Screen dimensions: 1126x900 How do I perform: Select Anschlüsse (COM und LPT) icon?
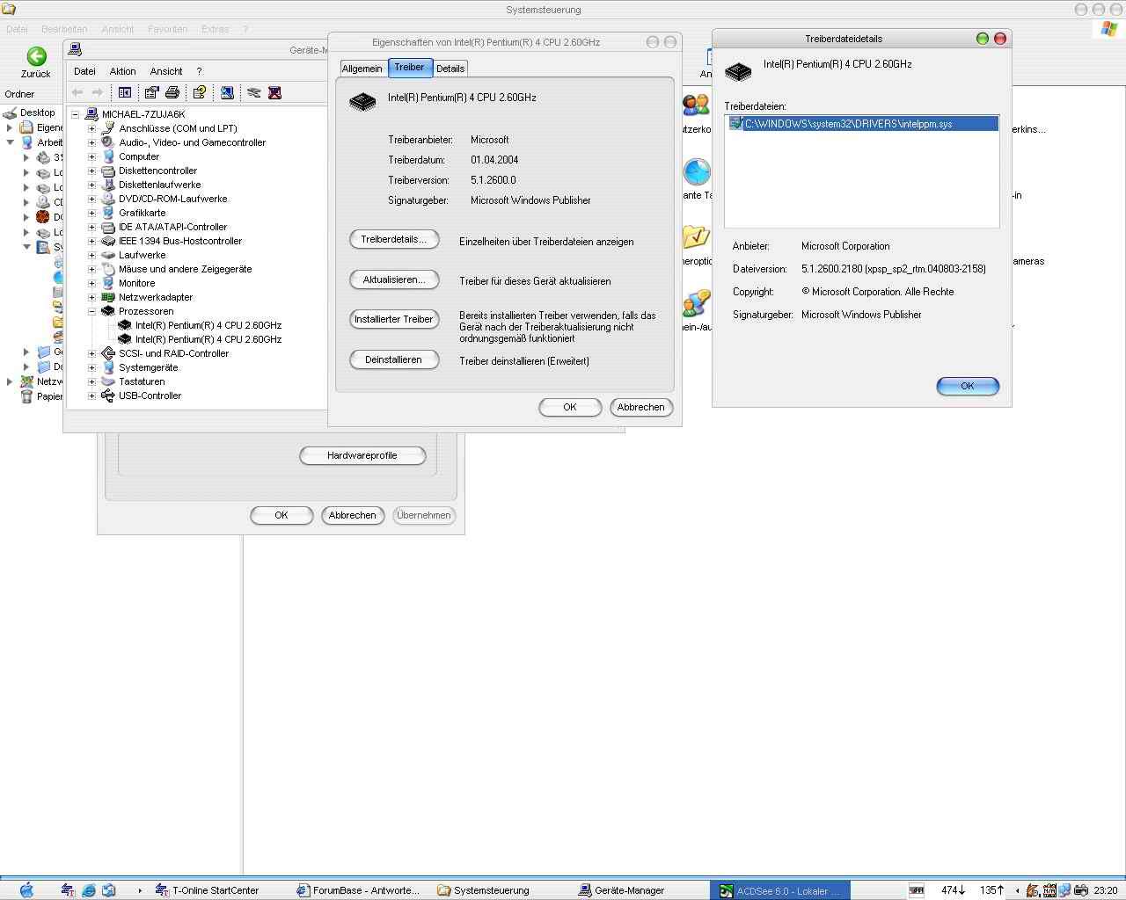[x=108, y=128]
